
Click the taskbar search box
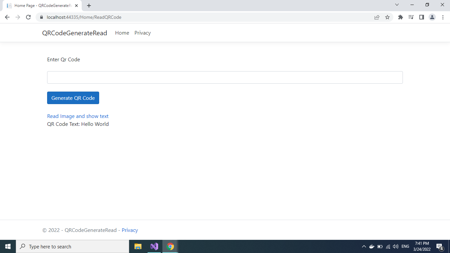tap(72, 246)
